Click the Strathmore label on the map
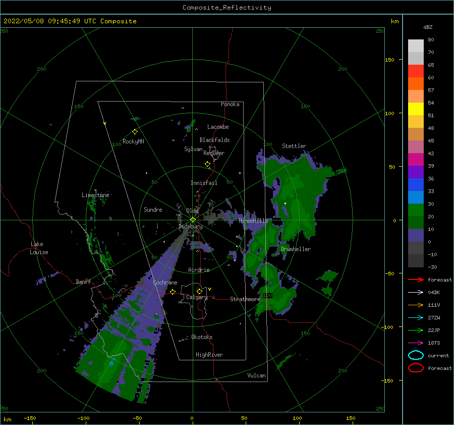 [x=245, y=299]
